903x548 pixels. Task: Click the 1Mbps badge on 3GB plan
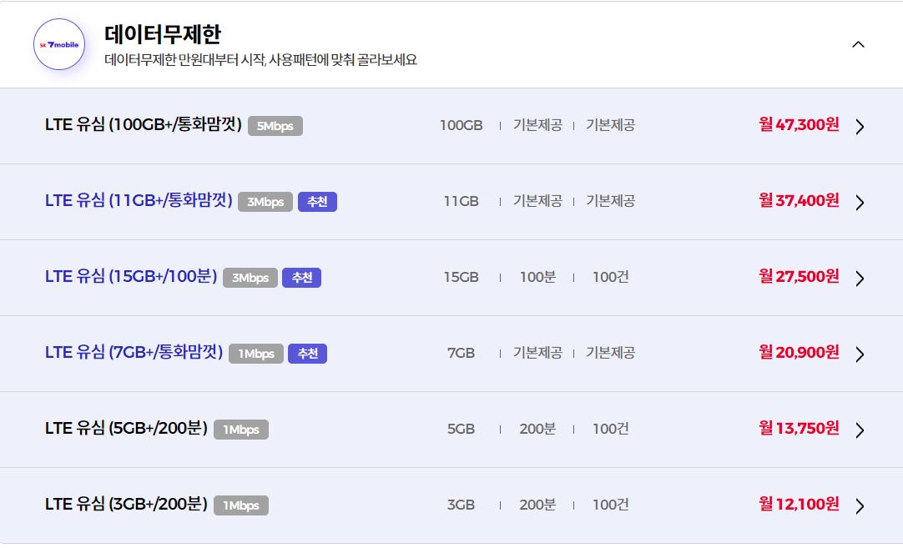241,505
